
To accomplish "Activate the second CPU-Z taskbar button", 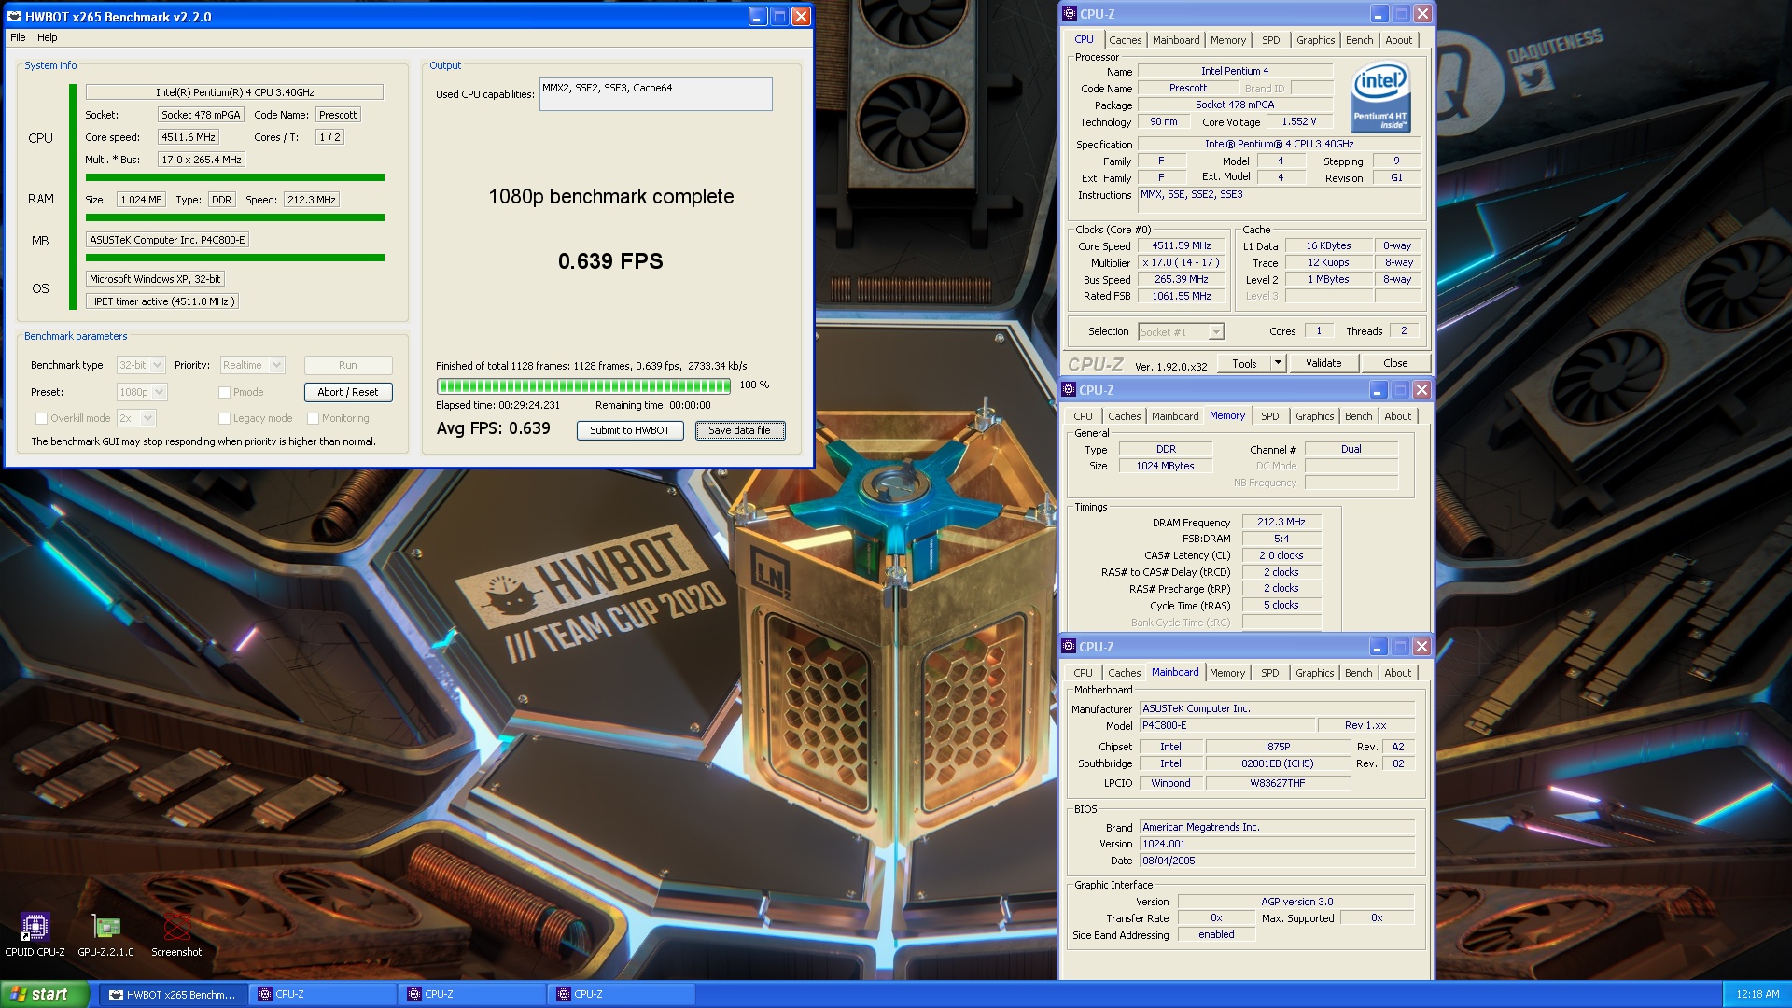I will [x=471, y=994].
